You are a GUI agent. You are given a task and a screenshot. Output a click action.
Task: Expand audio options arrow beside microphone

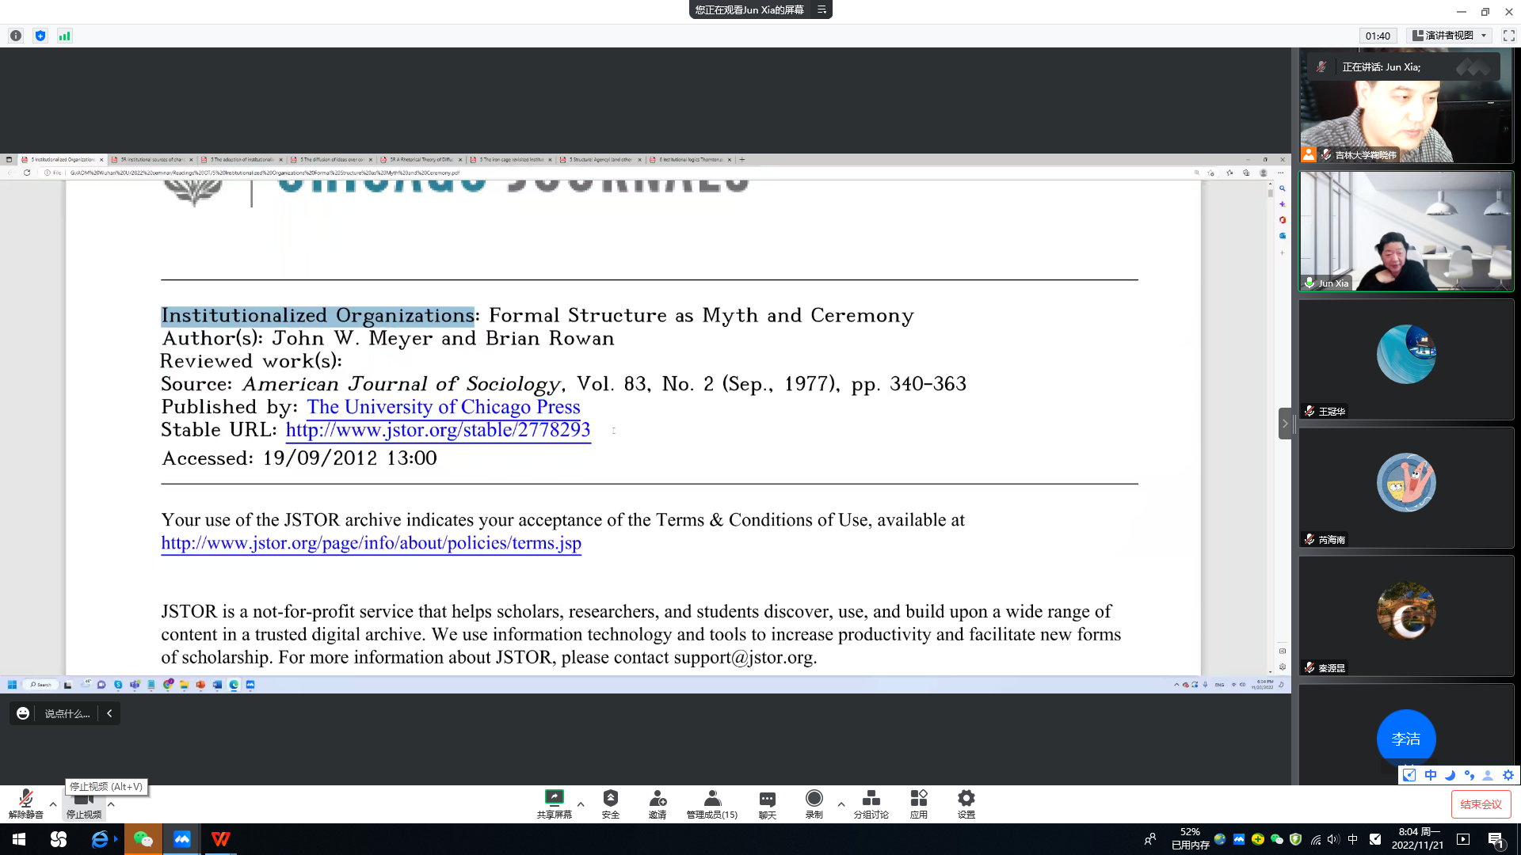53,804
